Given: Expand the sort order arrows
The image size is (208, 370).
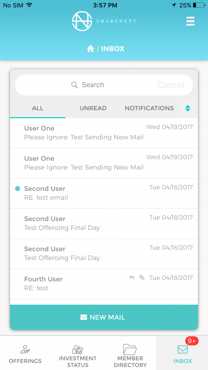Looking at the screenshot, I should pos(188,108).
